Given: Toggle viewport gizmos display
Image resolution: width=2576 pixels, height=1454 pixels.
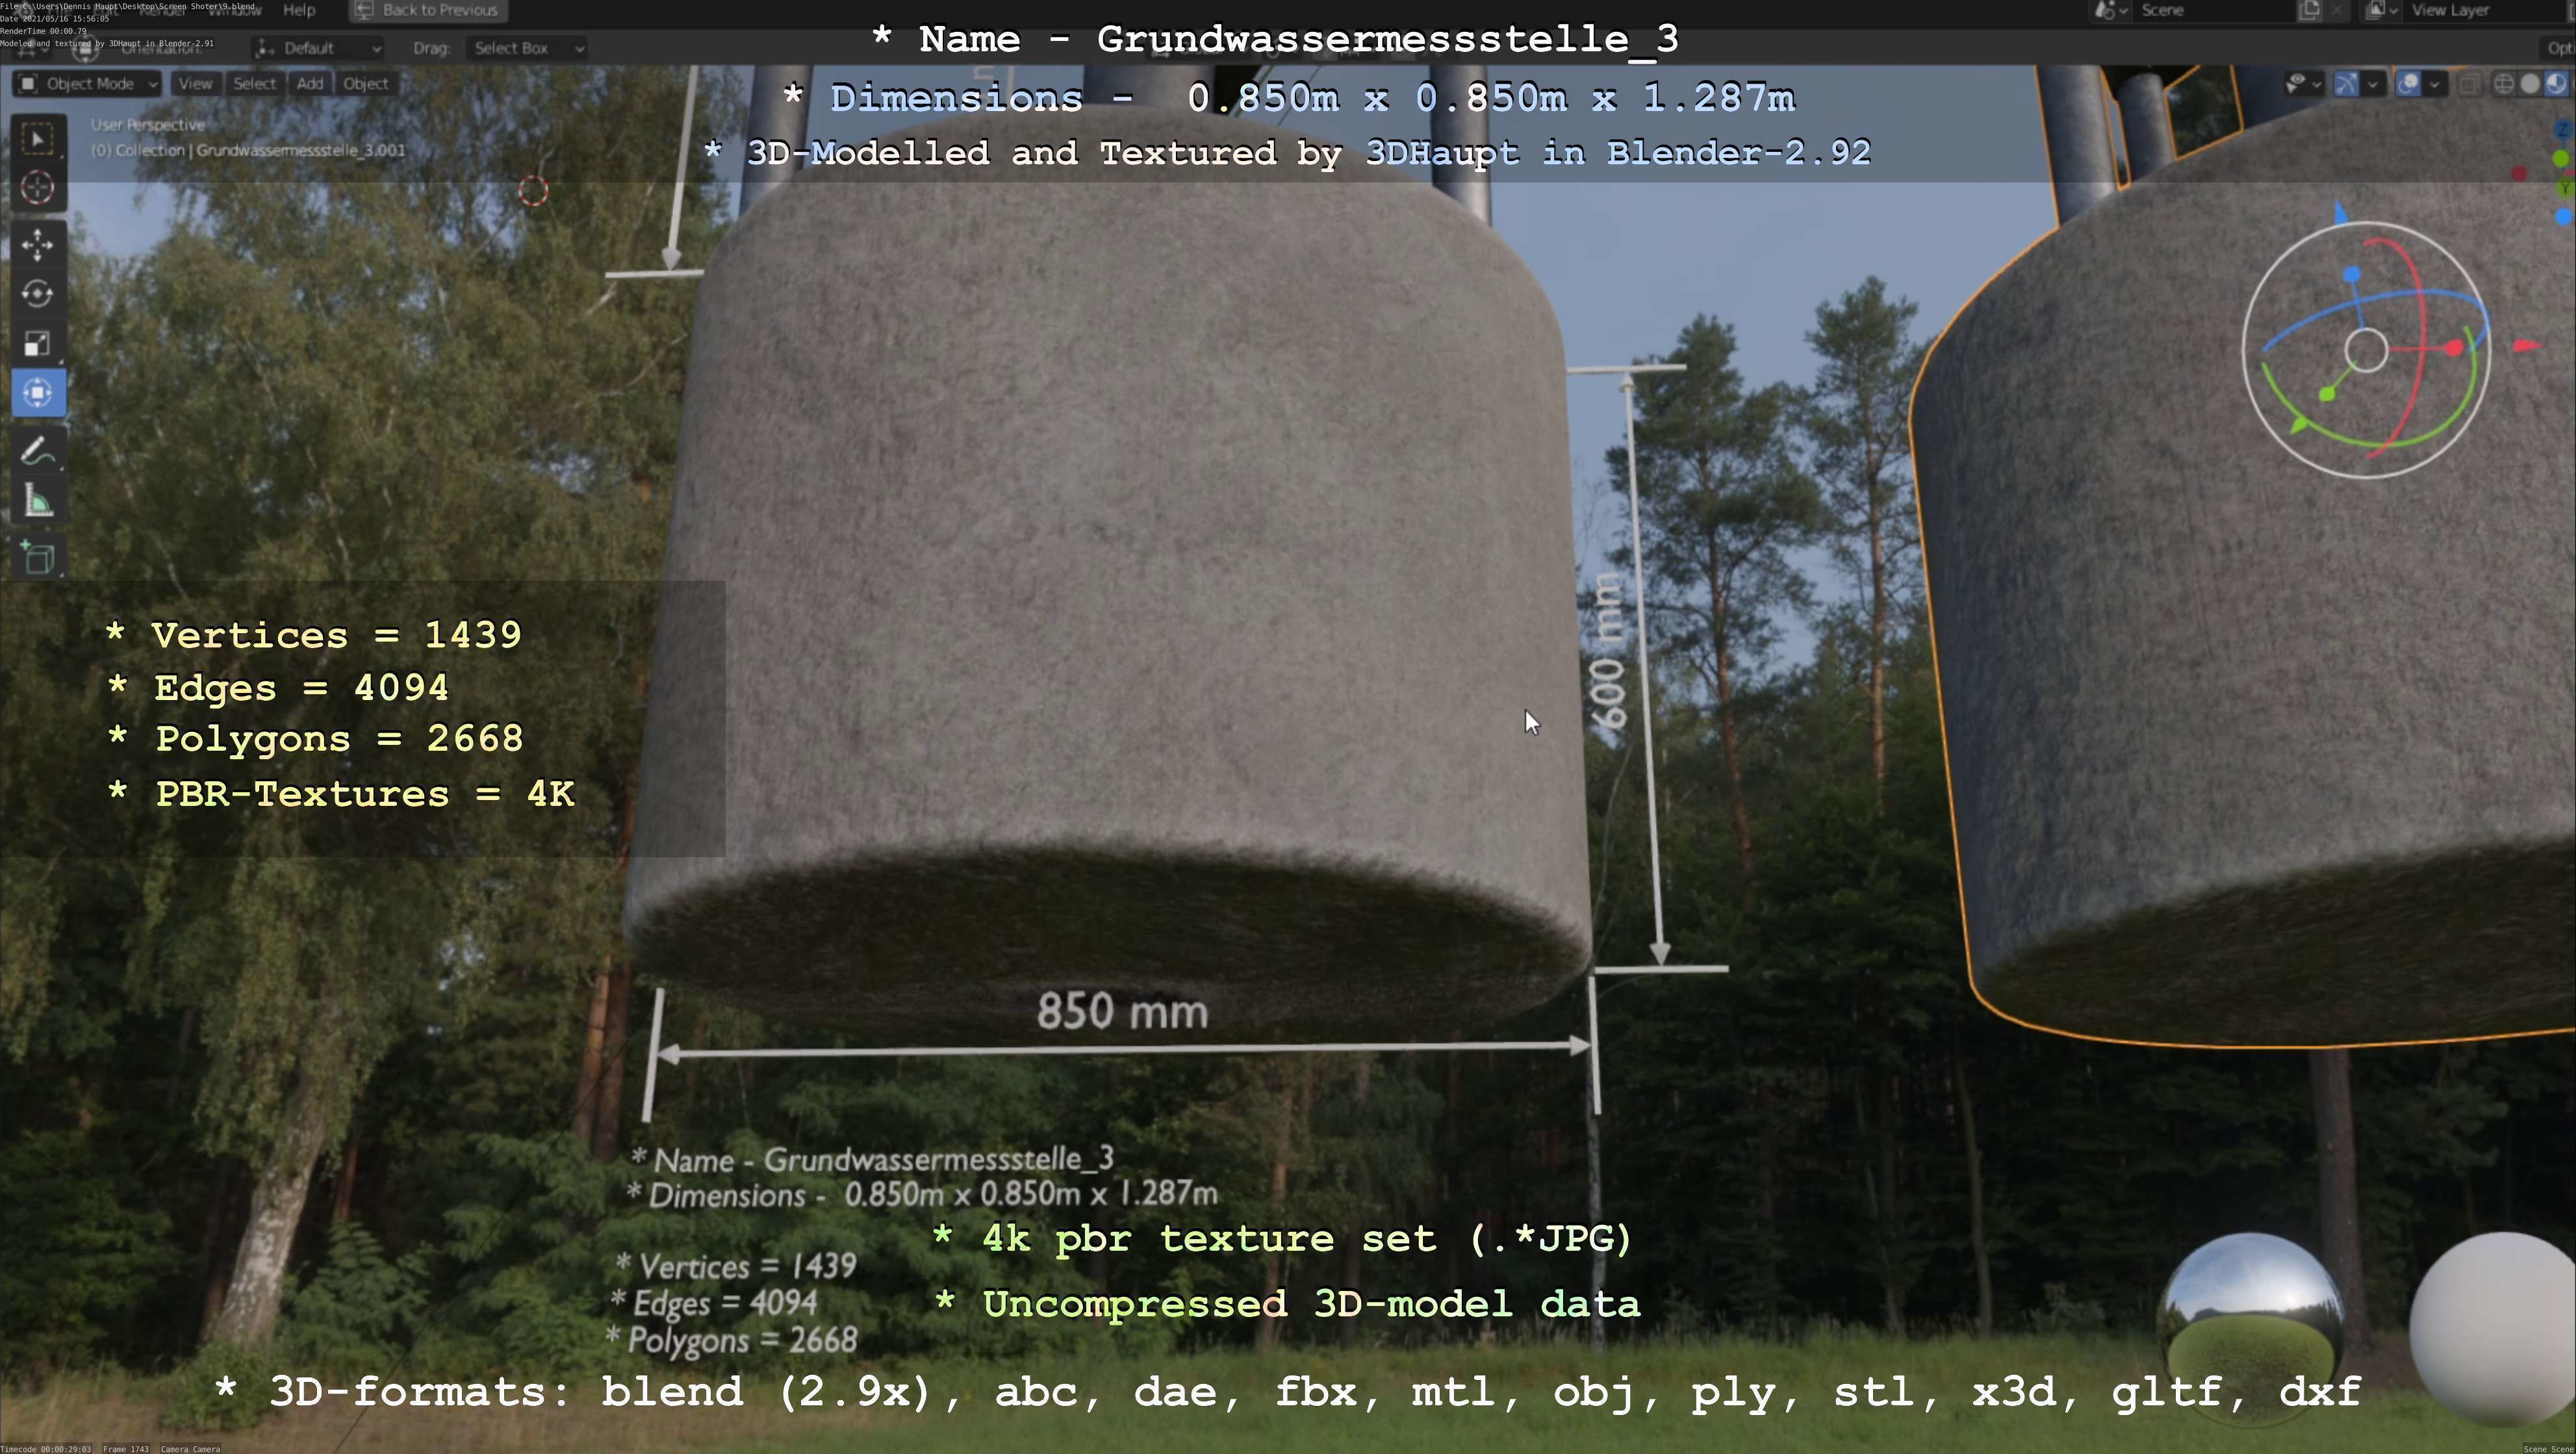Looking at the screenshot, I should tap(2346, 84).
